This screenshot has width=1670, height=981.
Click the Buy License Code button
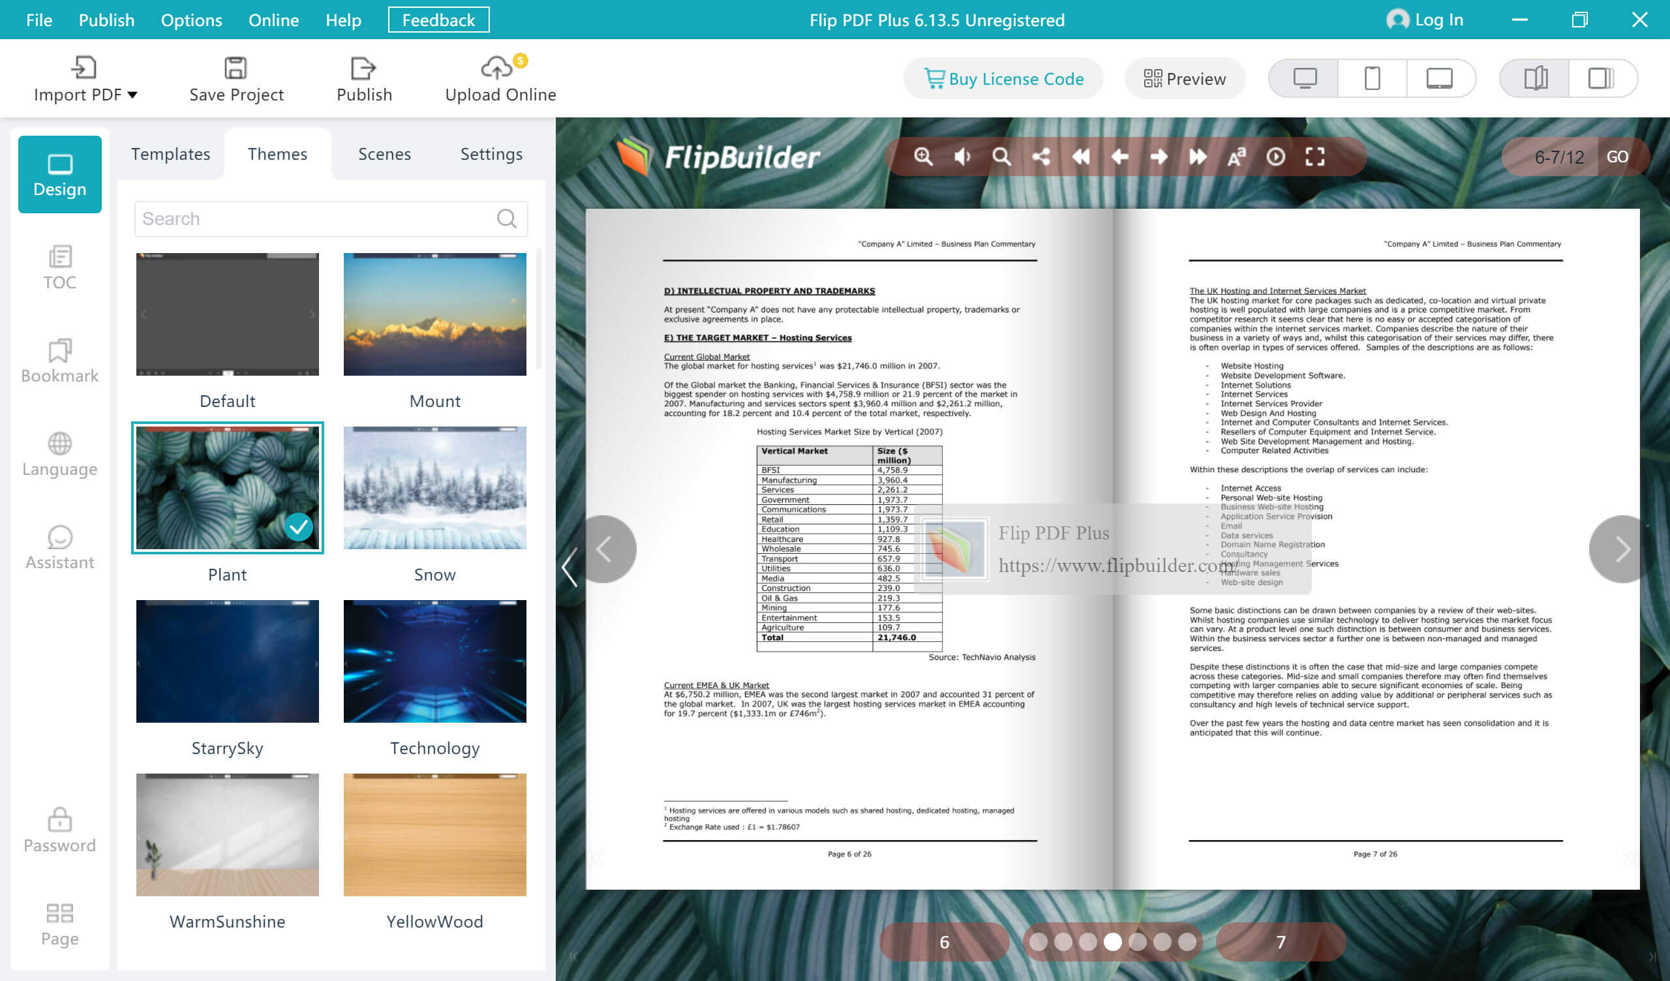click(x=1003, y=78)
